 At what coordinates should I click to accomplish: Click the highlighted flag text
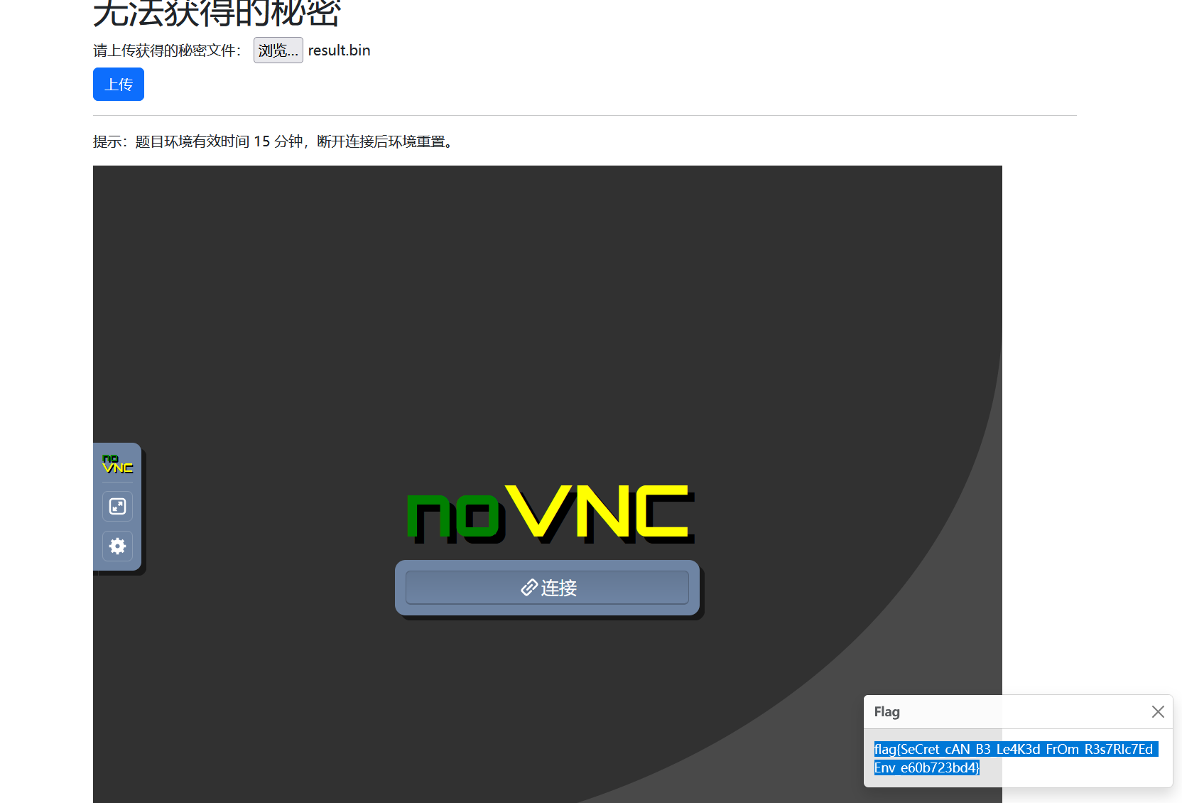(x=1015, y=758)
